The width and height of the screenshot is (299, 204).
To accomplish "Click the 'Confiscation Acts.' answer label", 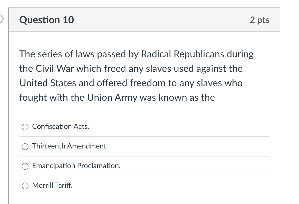I will pyautogui.click(x=61, y=127).
